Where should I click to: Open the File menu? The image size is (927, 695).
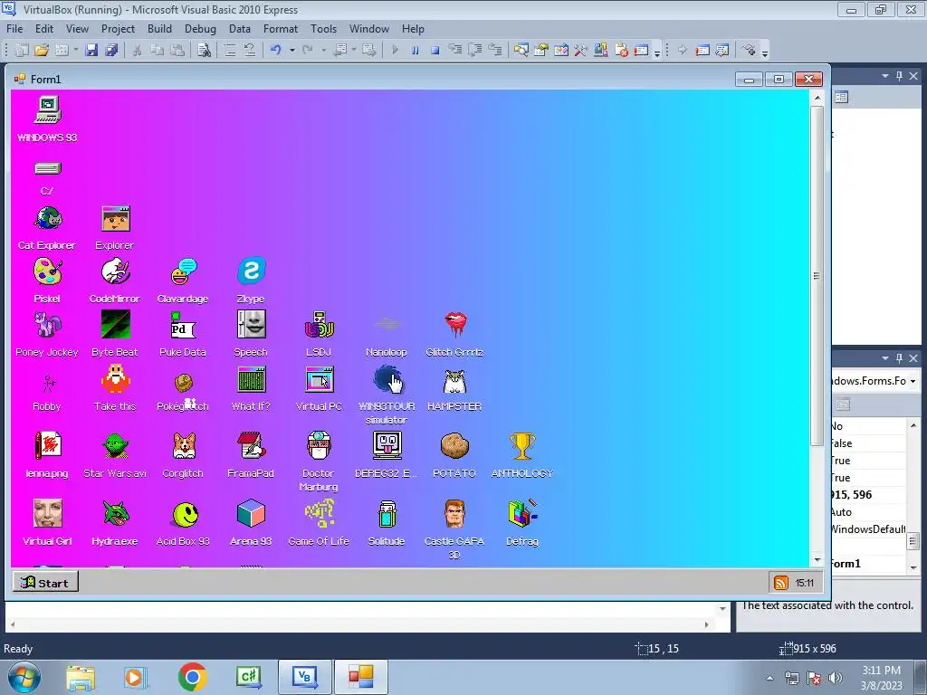[14, 29]
